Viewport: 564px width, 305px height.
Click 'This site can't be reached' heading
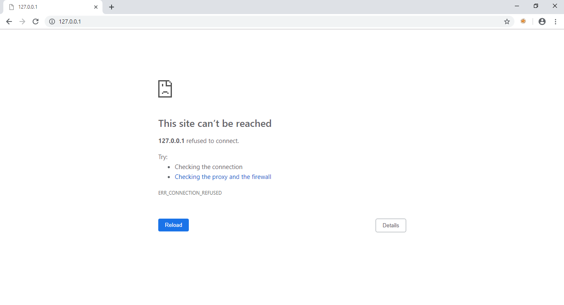(215, 124)
